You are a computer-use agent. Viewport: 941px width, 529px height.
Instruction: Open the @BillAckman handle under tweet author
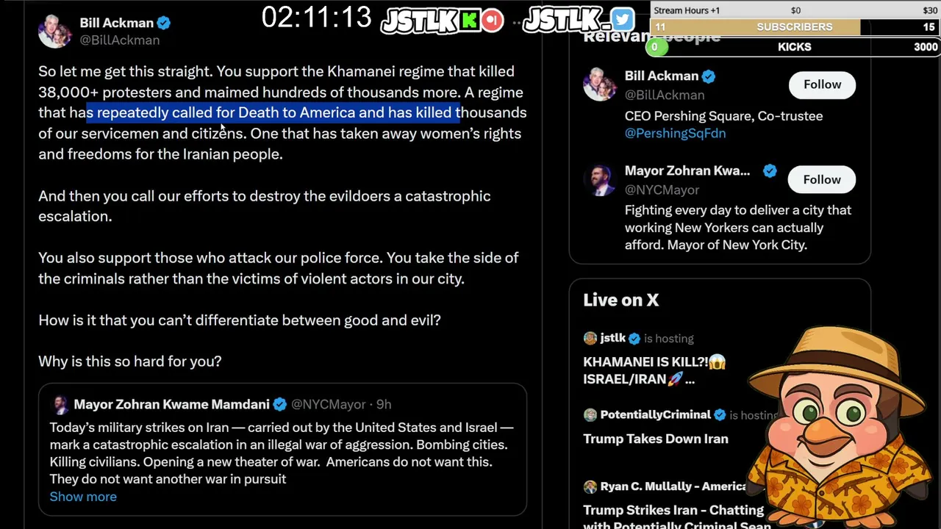click(x=119, y=40)
